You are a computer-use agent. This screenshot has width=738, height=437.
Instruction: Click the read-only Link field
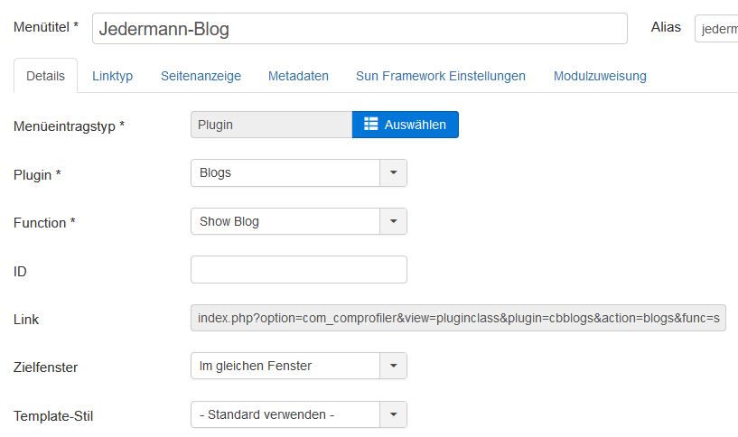click(458, 318)
